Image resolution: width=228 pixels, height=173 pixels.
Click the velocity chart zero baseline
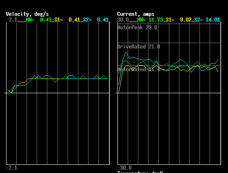click(57, 93)
